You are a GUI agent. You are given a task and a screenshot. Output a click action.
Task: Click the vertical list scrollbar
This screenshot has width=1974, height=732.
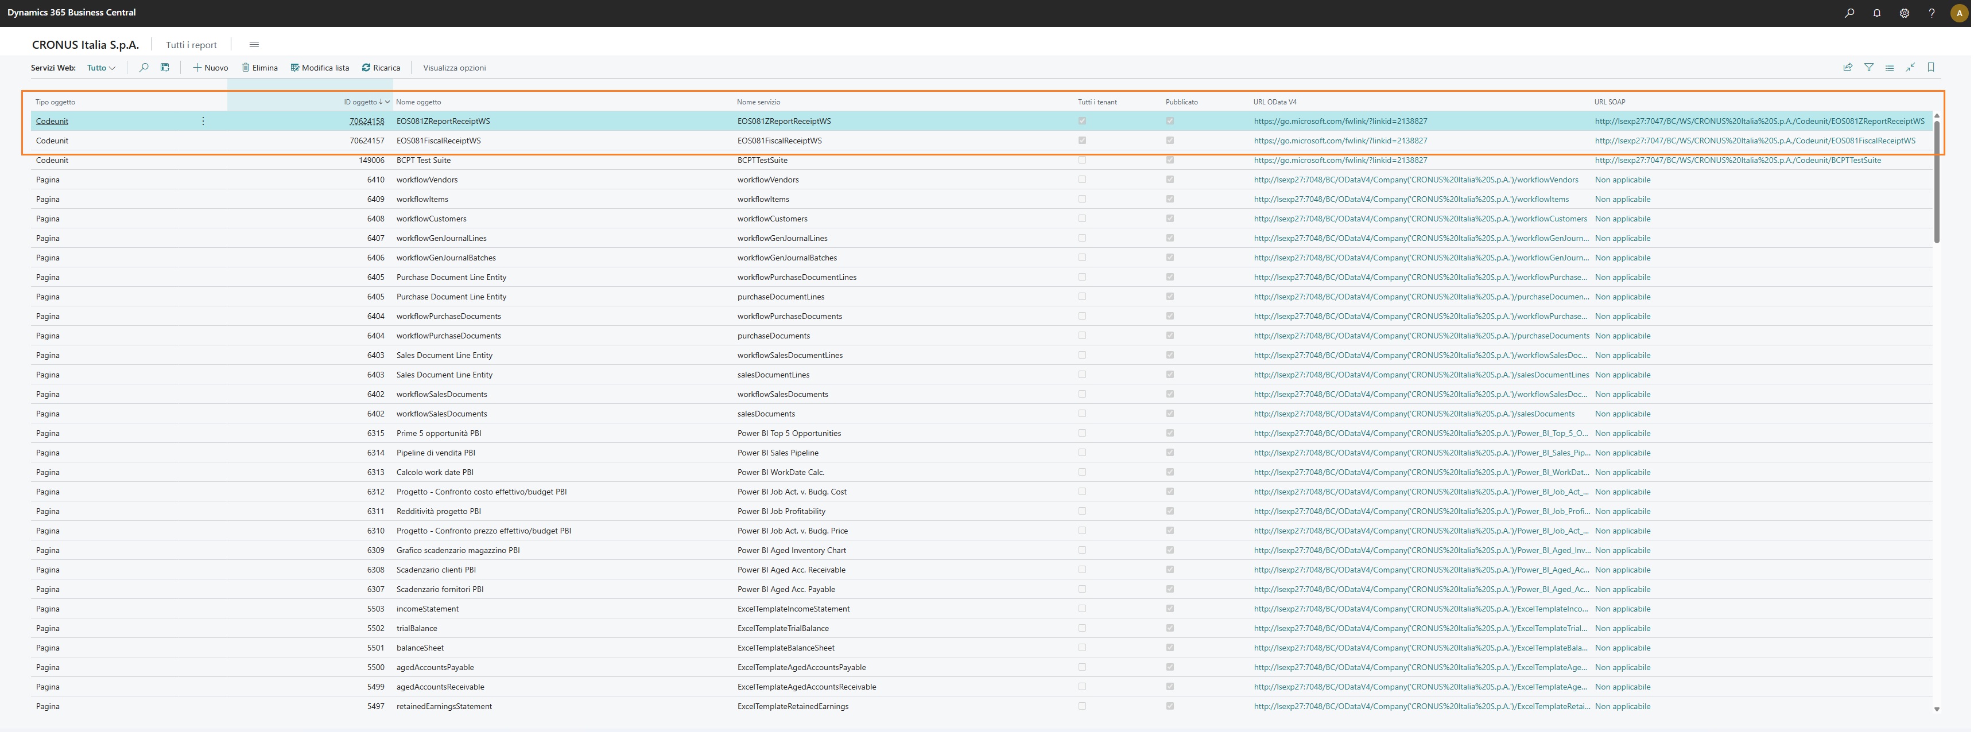click(x=1937, y=184)
